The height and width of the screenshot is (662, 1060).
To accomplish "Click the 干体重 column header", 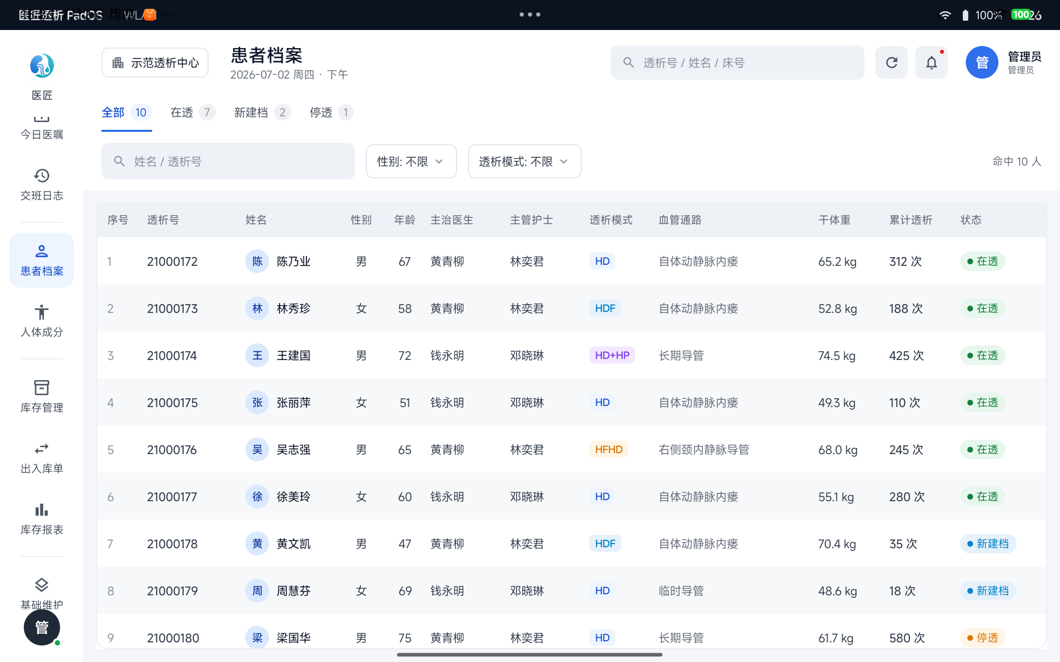I will click(x=834, y=220).
